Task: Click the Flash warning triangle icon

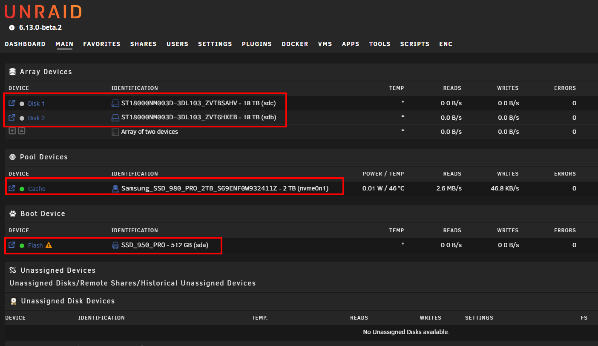Action: tap(49, 245)
